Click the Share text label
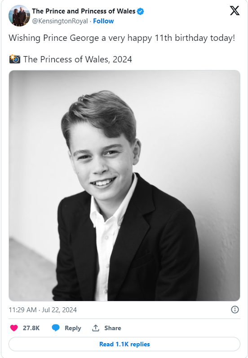Screen dimensions: 248x358 coord(113,328)
